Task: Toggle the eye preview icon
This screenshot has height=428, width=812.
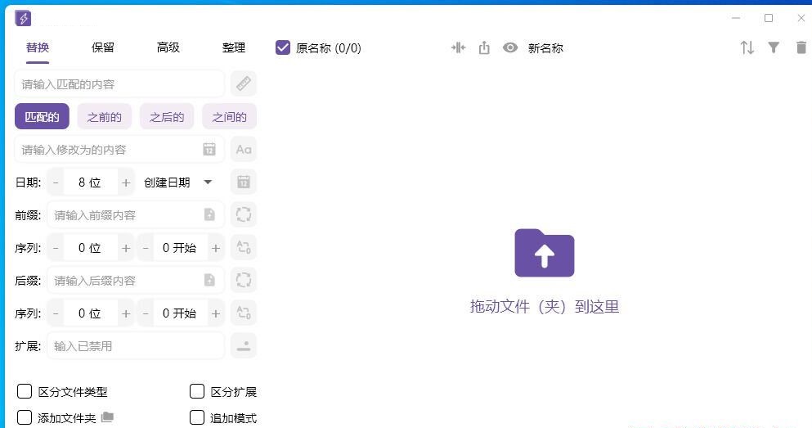Action: (510, 47)
